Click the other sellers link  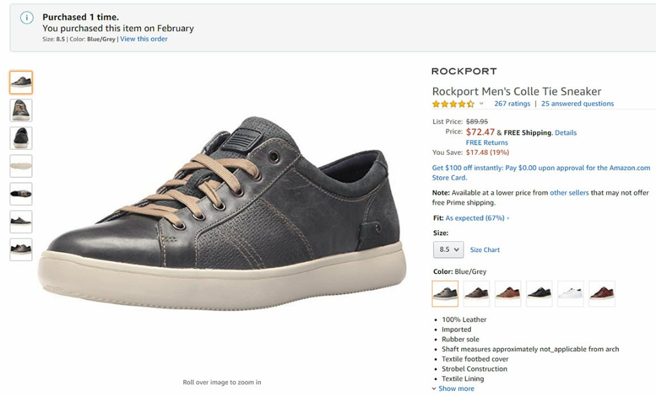click(x=569, y=193)
